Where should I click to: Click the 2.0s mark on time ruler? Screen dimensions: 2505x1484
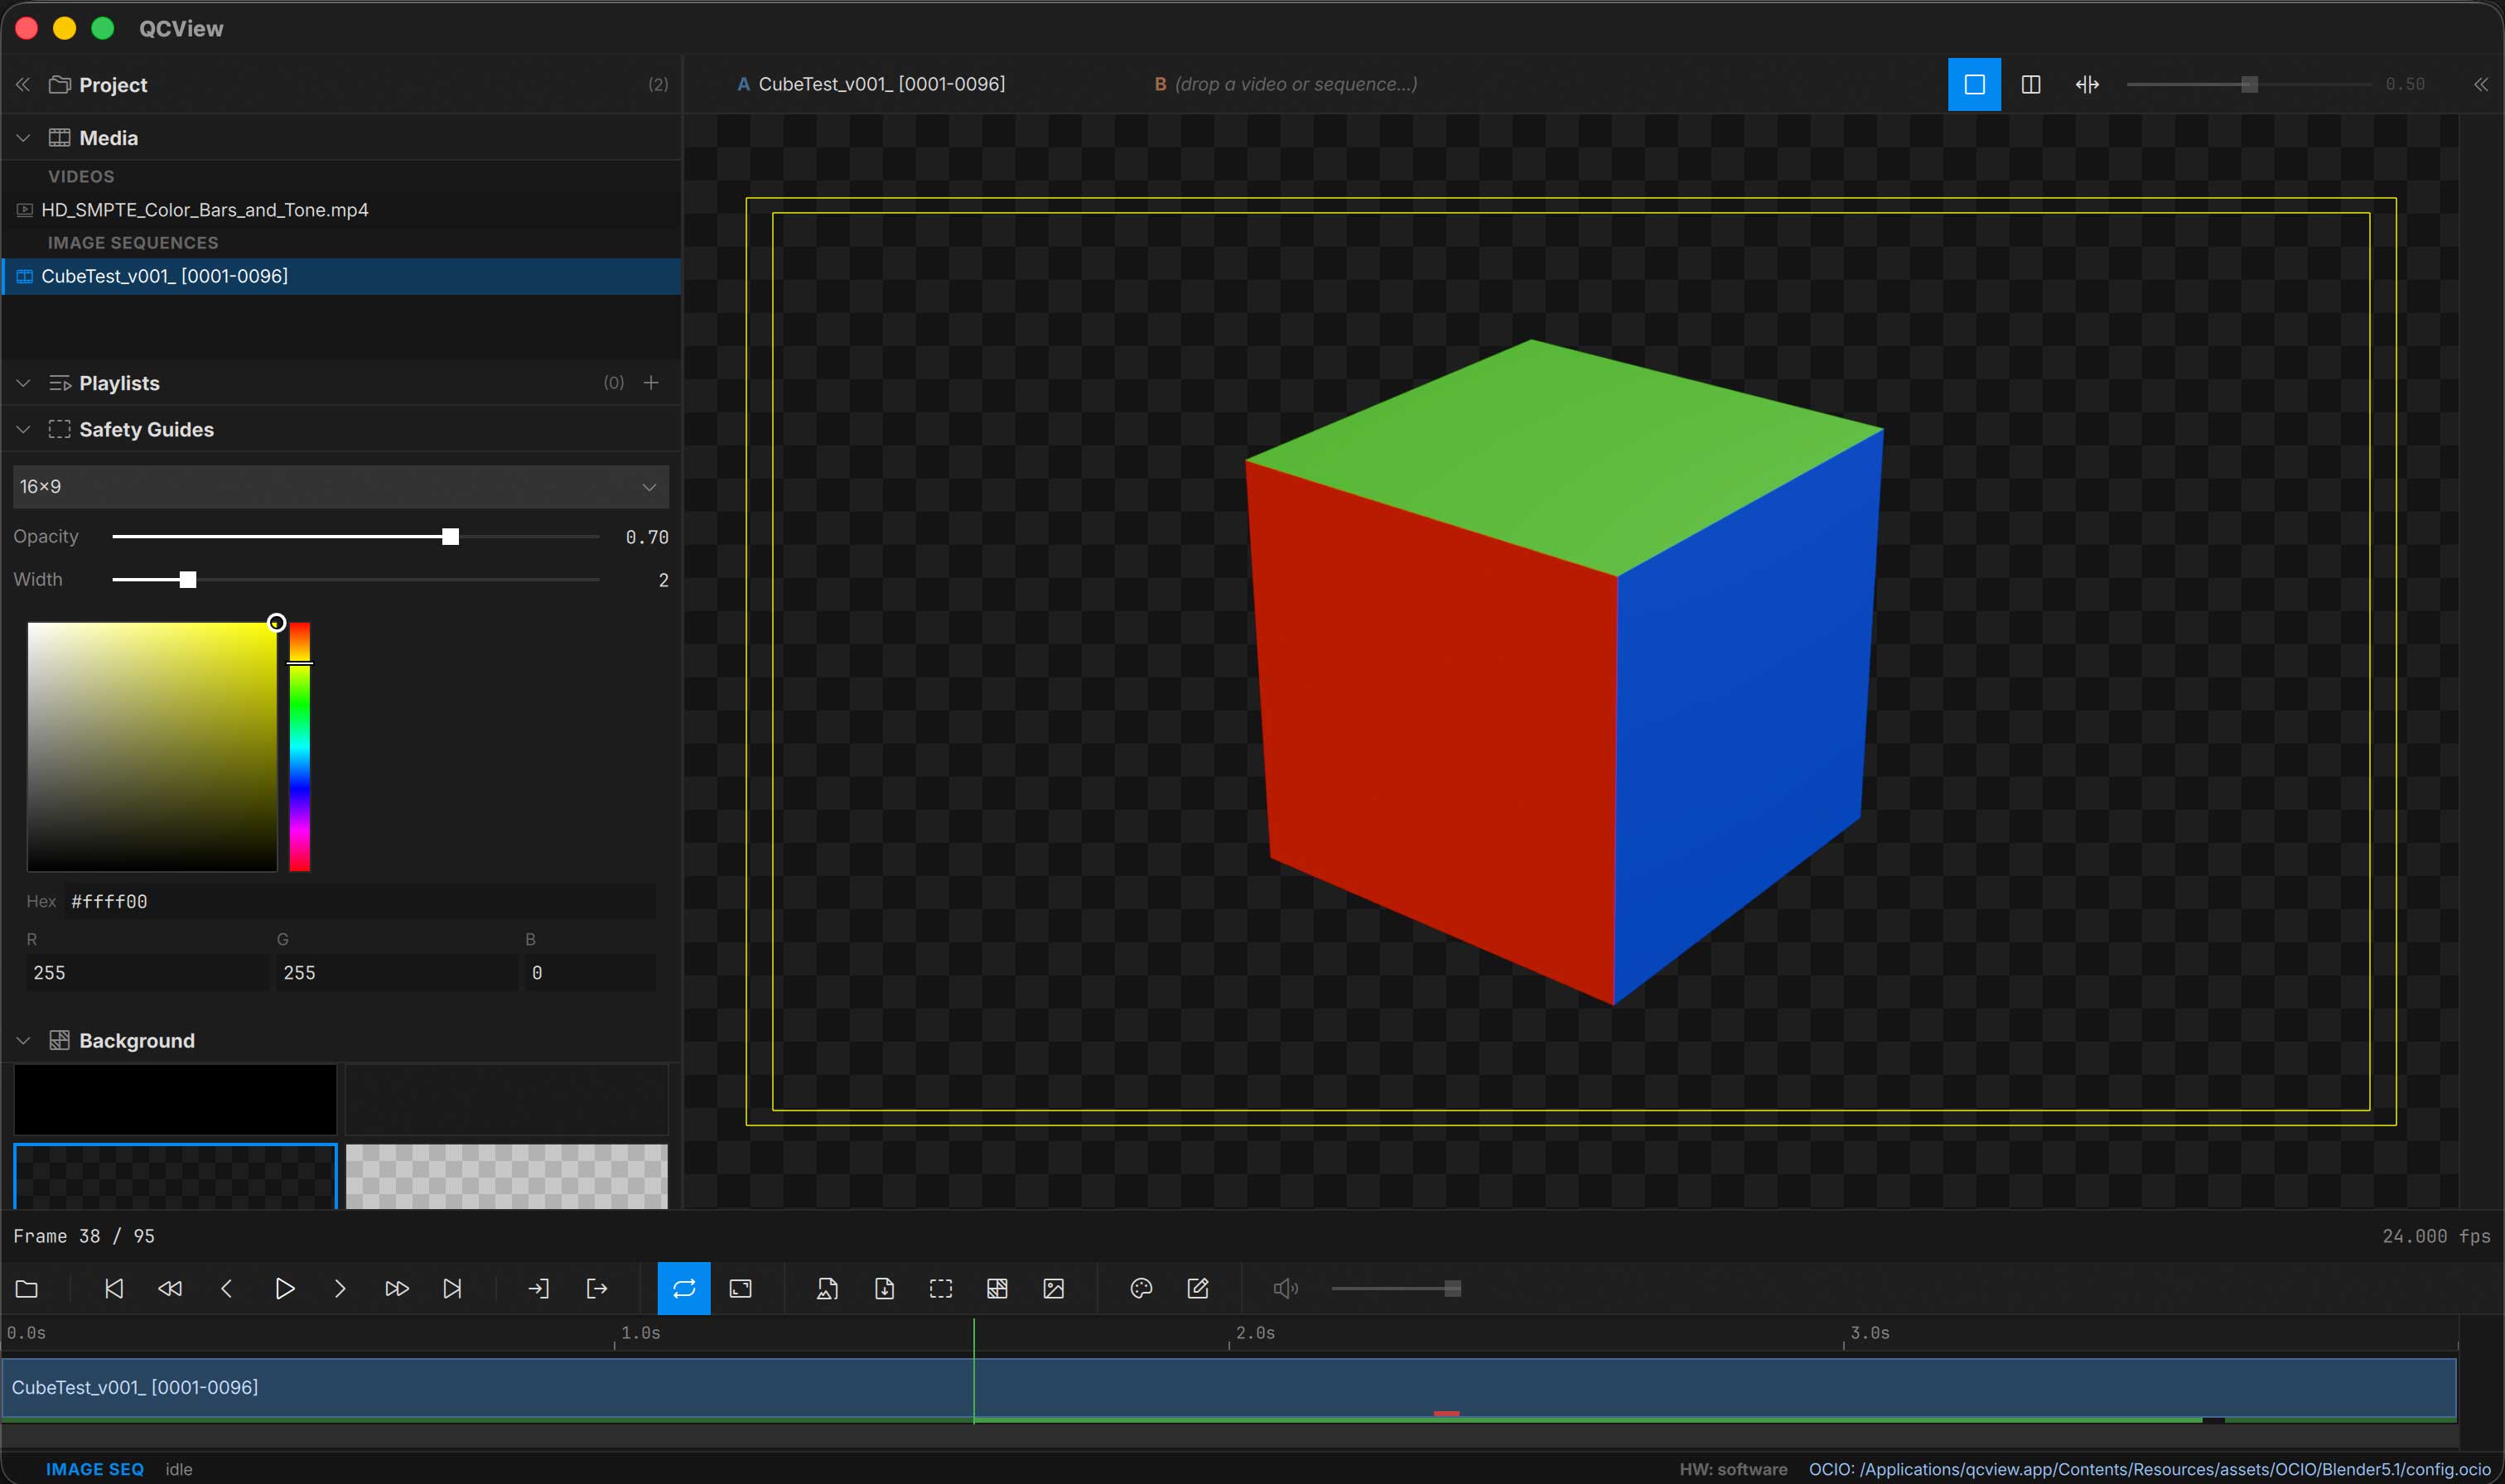1255,1333
